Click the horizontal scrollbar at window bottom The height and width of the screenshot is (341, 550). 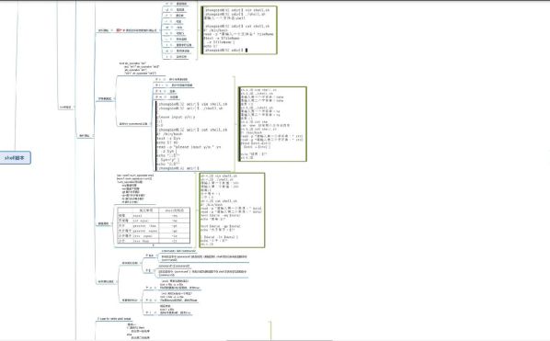pos(279,340)
